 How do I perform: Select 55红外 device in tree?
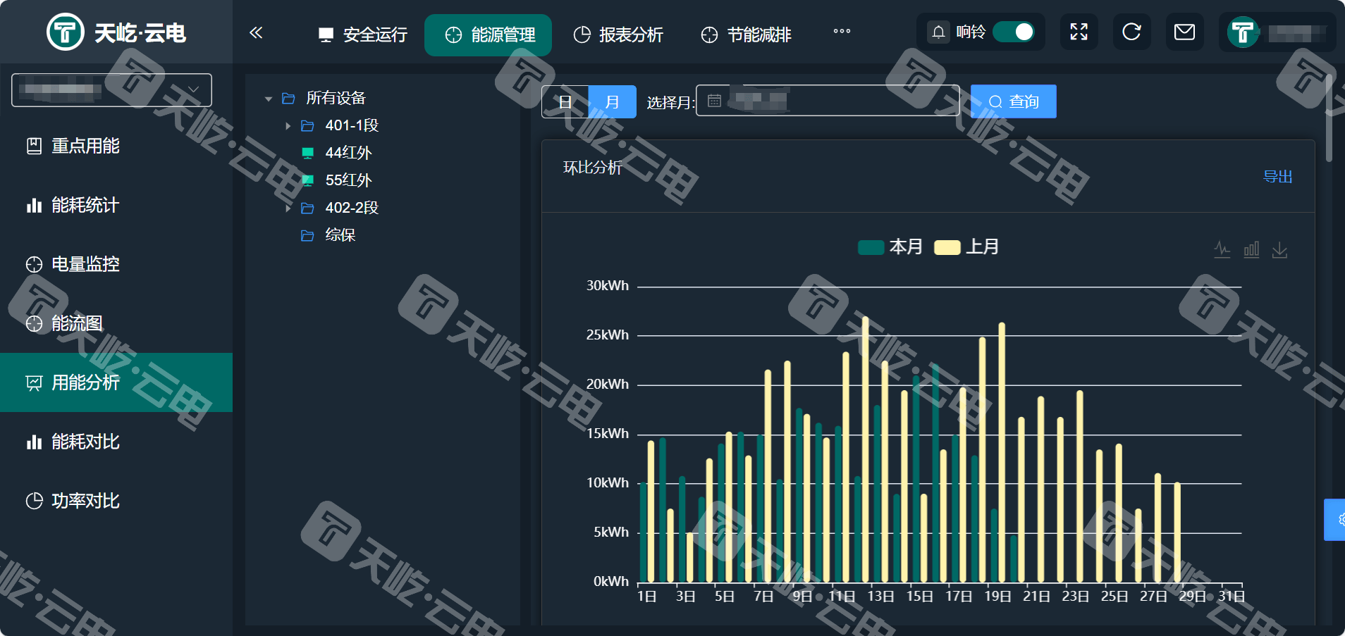point(348,180)
